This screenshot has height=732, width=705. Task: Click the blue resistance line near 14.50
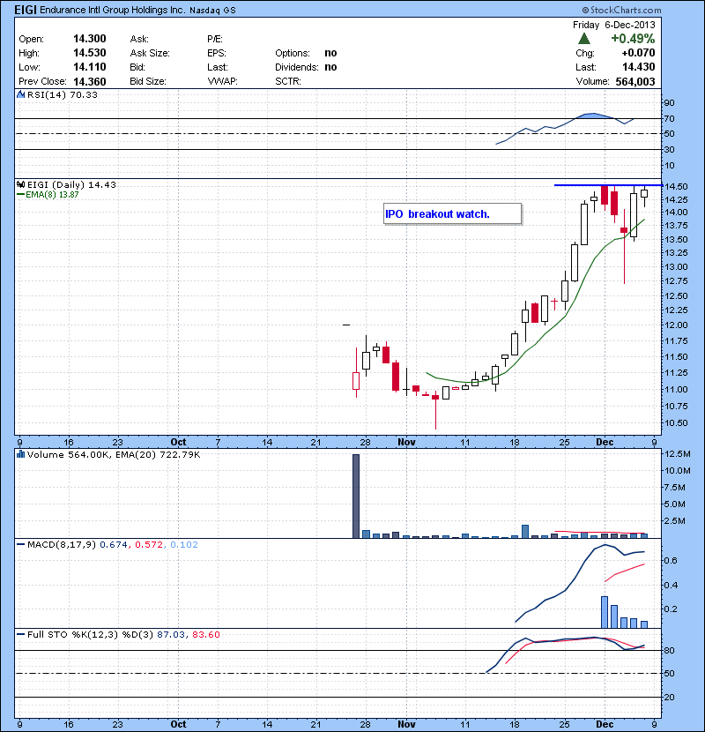607,185
